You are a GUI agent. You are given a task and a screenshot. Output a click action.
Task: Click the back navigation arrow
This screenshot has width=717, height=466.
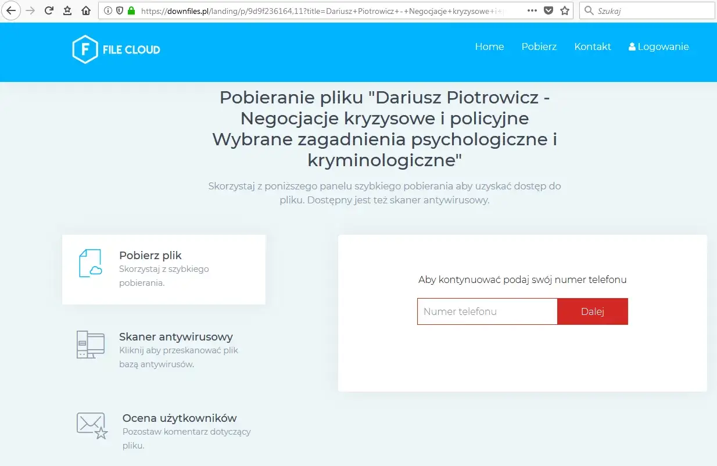click(x=11, y=10)
